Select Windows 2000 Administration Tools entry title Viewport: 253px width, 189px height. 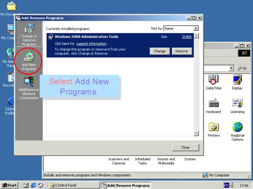86,37
